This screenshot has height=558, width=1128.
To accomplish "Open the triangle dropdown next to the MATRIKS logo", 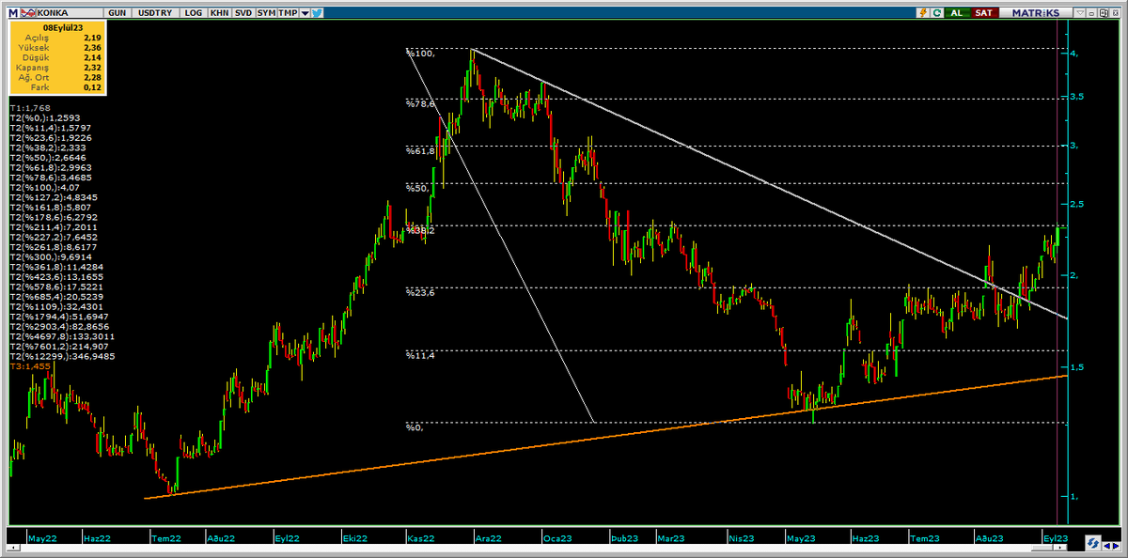I will pos(1080,13).
